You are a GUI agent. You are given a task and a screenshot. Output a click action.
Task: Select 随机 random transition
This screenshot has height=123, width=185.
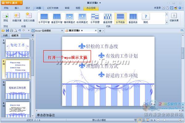(x=146, y=18)
